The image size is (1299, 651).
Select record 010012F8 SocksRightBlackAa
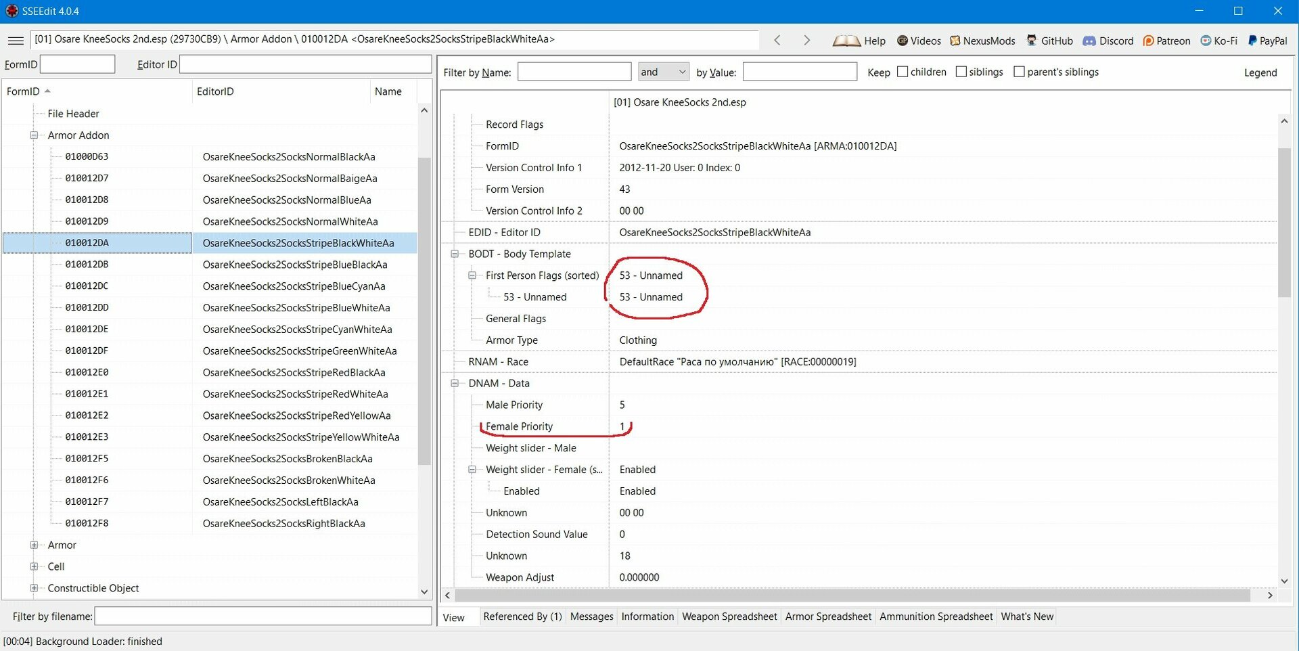pos(210,524)
